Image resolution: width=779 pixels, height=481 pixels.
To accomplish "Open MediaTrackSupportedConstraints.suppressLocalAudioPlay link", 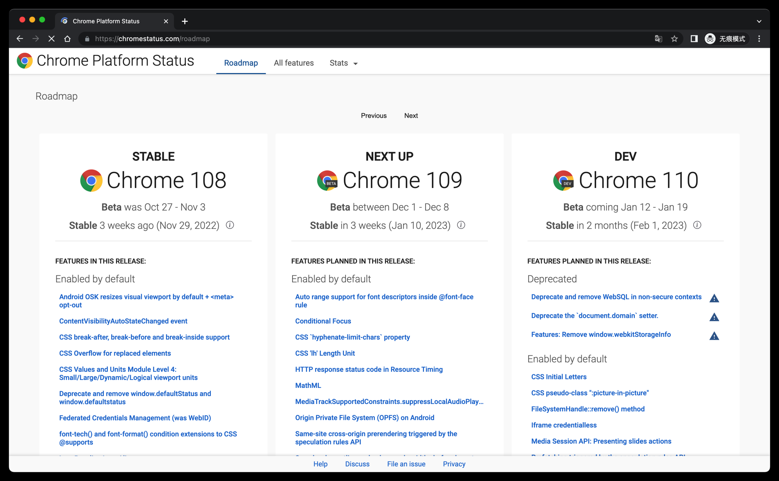I will point(389,402).
